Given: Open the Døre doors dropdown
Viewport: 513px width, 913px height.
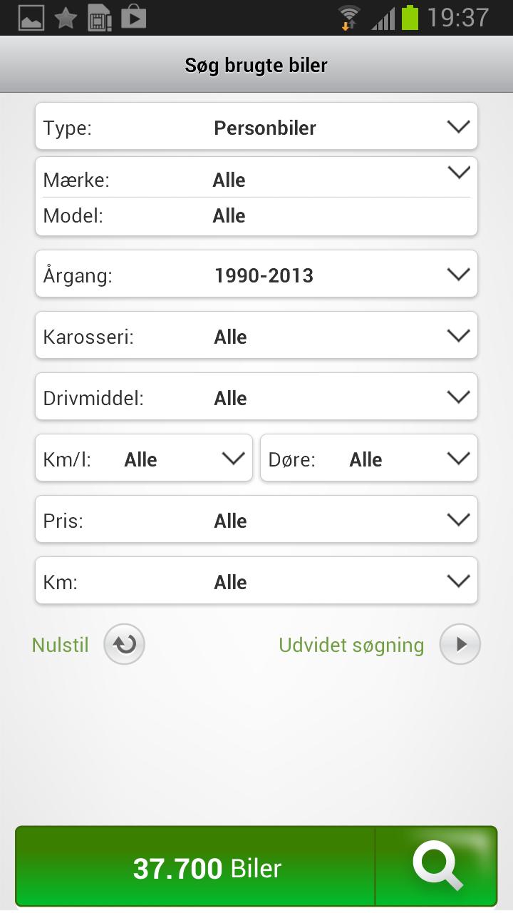Looking at the screenshot, I should (x=368, y=458).
